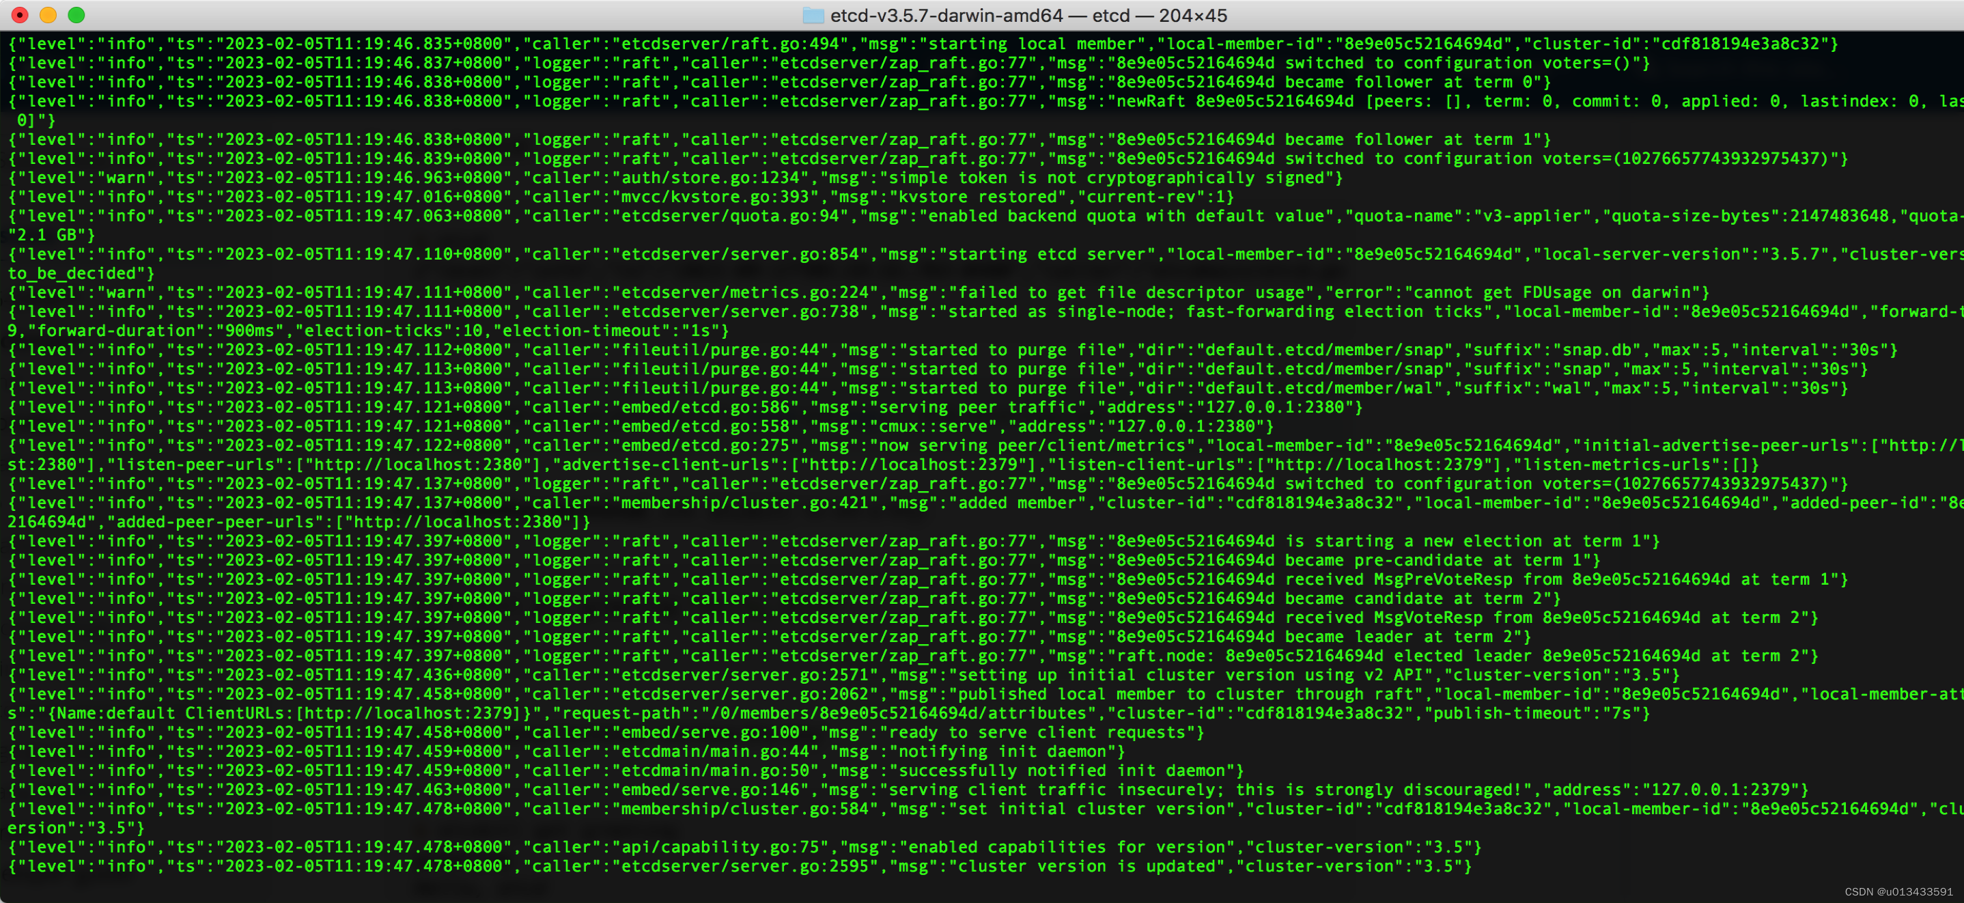Select "became follower at term 0" text
Screen dimensions: 1964x903
point(1413,81)
